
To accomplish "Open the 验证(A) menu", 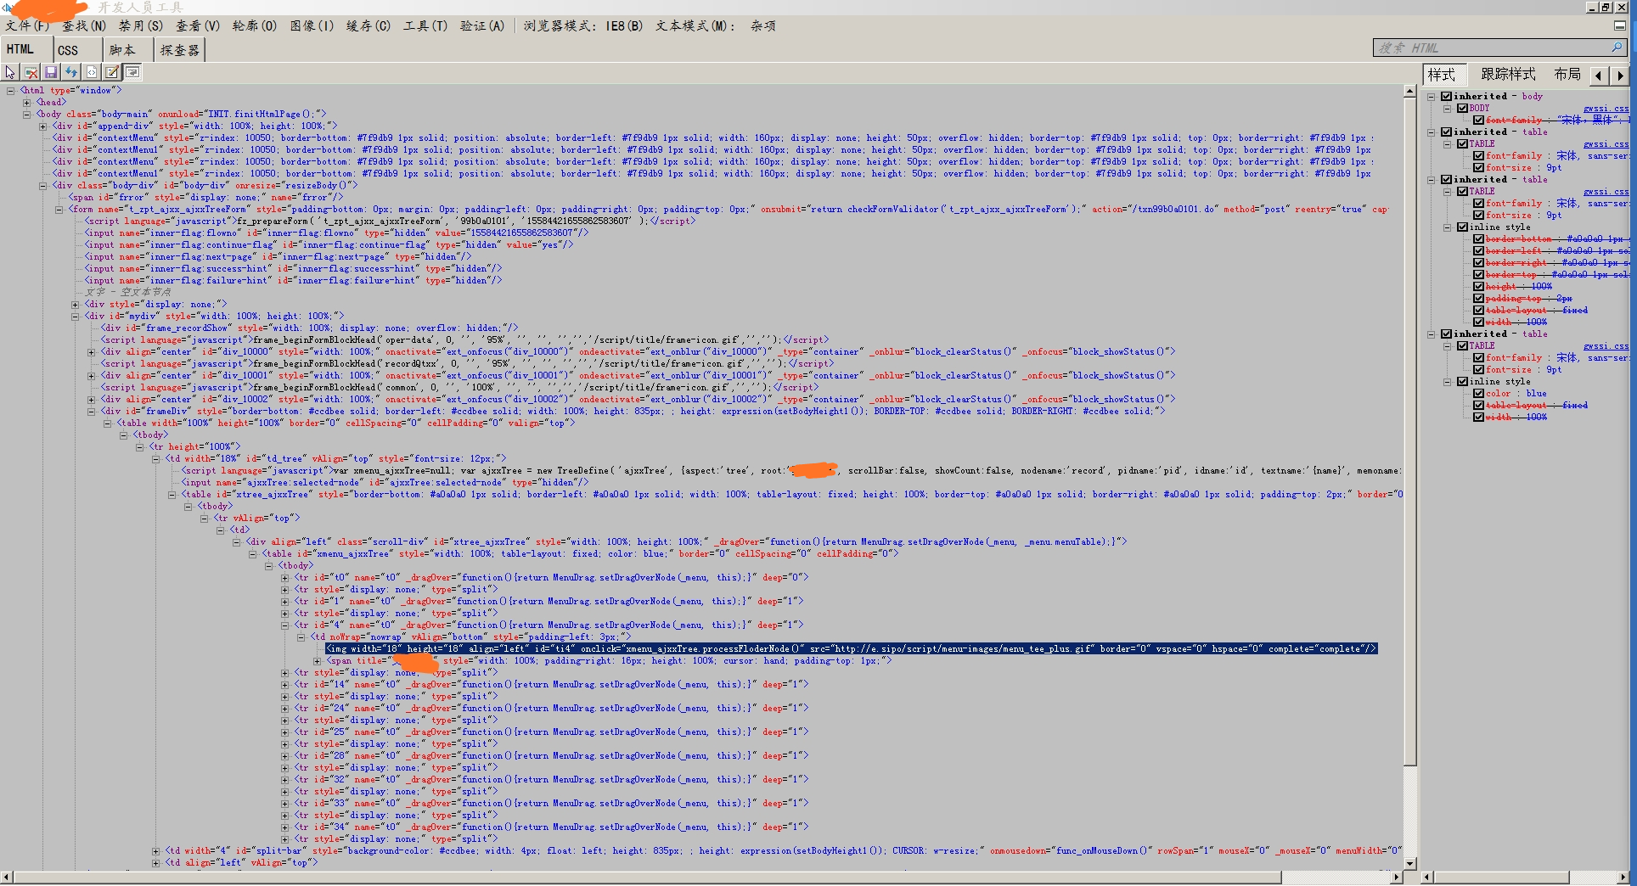I will (x=482, y=26).
